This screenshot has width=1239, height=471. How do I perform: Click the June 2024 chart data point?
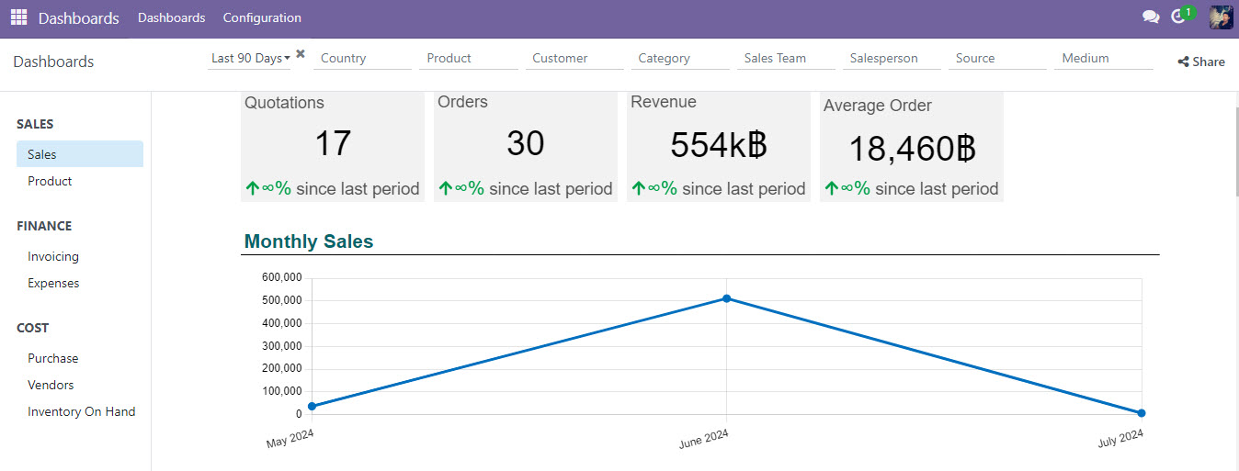point(726,298)
